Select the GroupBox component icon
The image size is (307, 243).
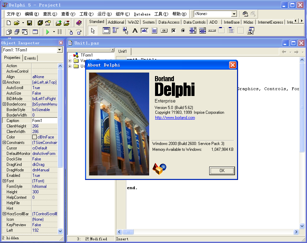point(222,31)
